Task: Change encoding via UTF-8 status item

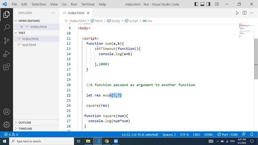Action: 184,135
